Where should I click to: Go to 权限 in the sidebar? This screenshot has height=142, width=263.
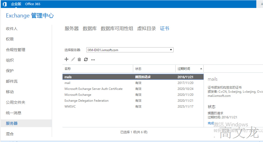(10, 39)
